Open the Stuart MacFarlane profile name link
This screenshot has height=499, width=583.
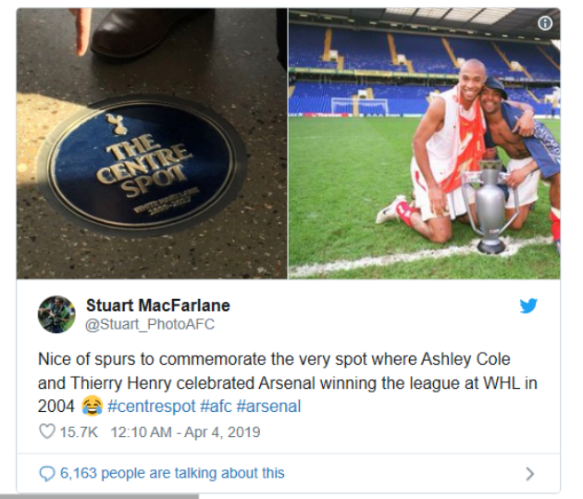click(157, 306)
